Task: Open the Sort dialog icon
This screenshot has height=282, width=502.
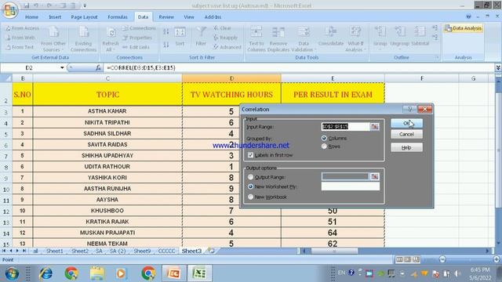Action: pos(180,37)
